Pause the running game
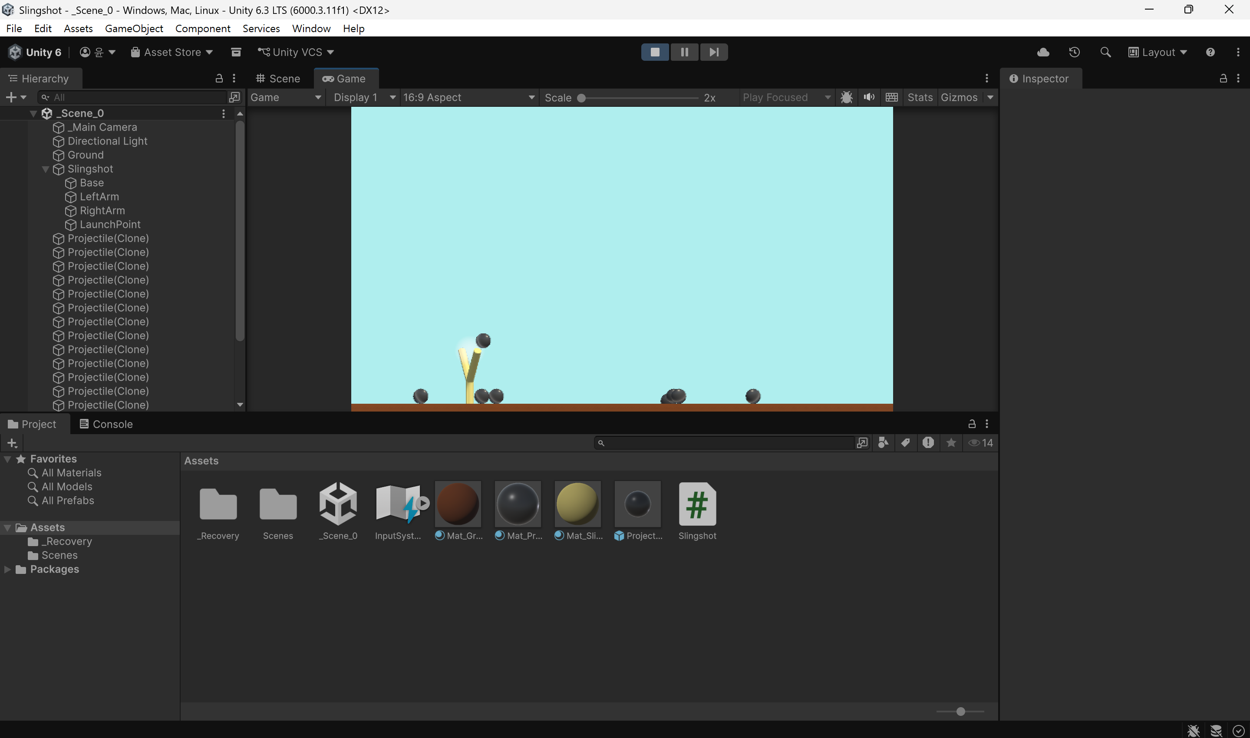Screen dimensions: 1250x738 [x=684, y=52]
